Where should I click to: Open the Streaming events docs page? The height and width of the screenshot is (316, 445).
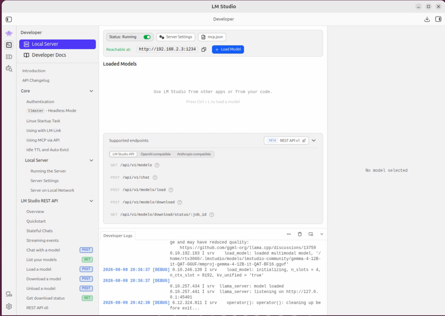(x=43, y=241)
